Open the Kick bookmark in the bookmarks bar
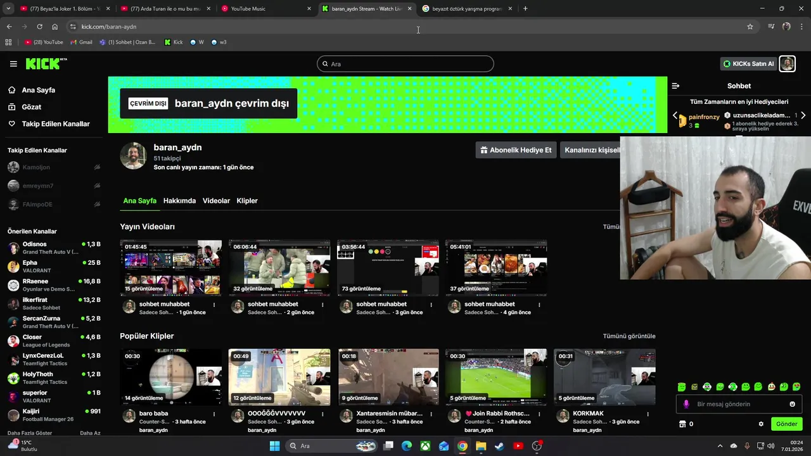 coord(173,42)
